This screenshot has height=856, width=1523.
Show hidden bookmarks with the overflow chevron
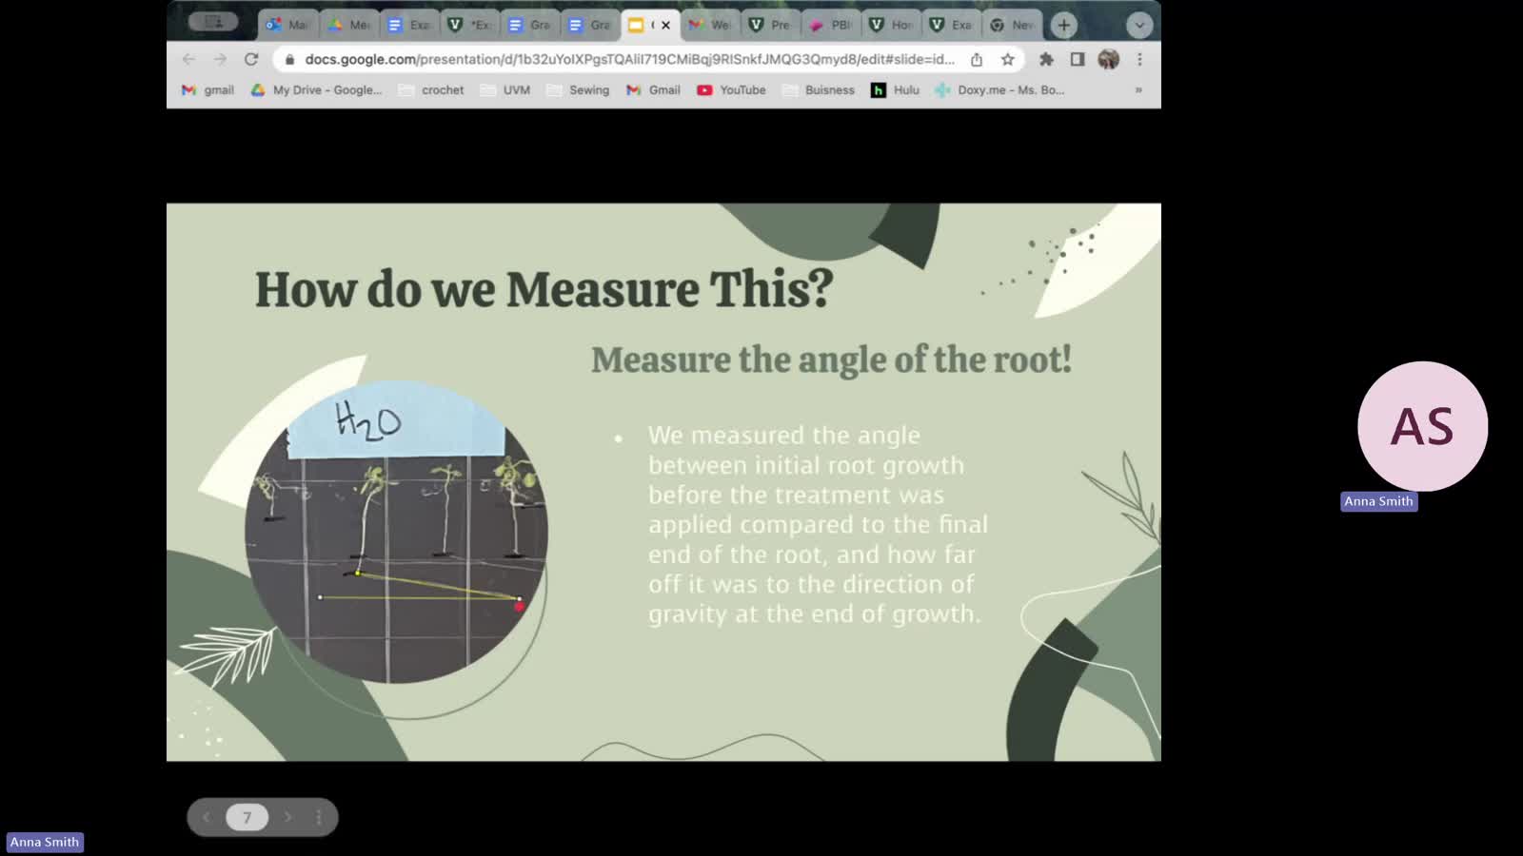coord(1137,90)
